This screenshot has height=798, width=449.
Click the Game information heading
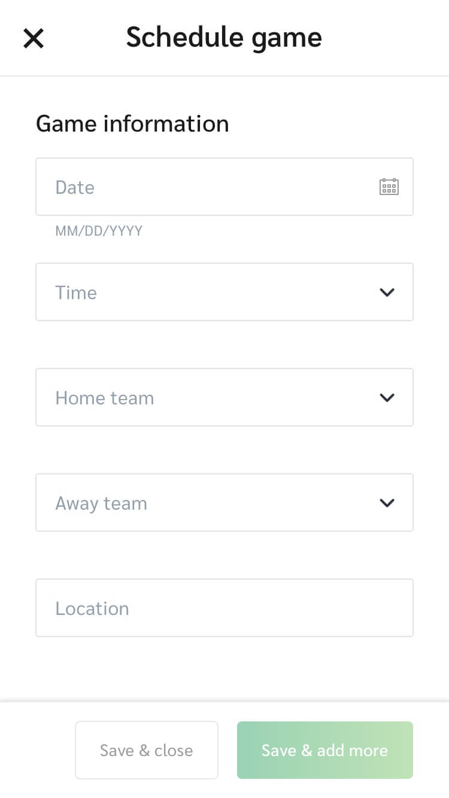coord(132,123)
